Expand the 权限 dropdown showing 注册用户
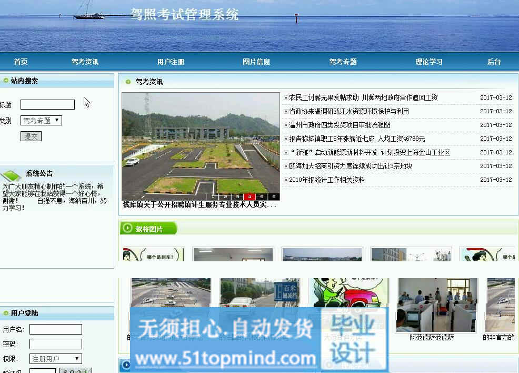This screenshot has width=519, height=373. click(56, 359)
